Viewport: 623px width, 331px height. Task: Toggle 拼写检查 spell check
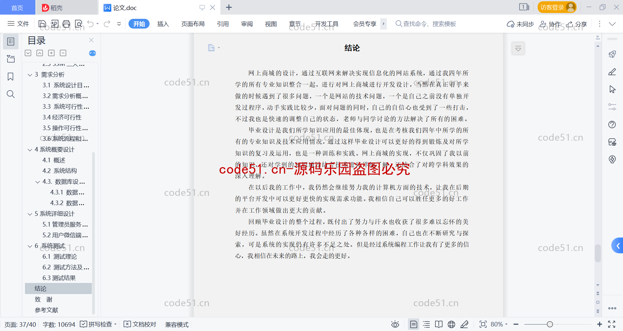[98, 324]
